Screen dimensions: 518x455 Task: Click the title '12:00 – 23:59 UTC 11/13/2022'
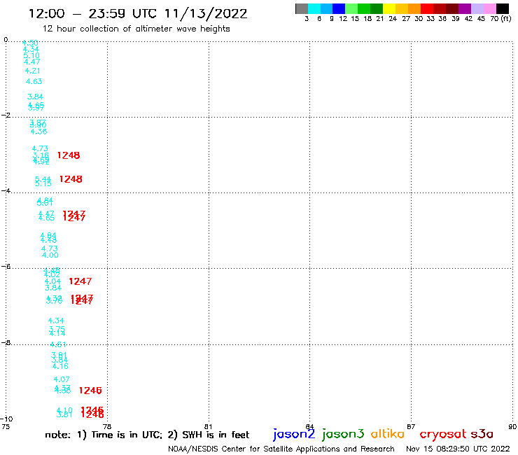click(x=138, y=14)
